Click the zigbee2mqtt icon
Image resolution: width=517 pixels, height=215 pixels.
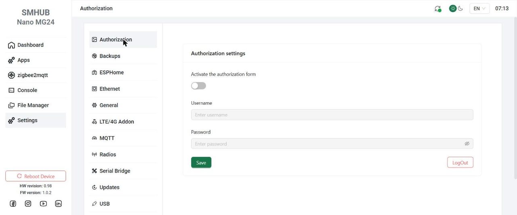point(11,75)
